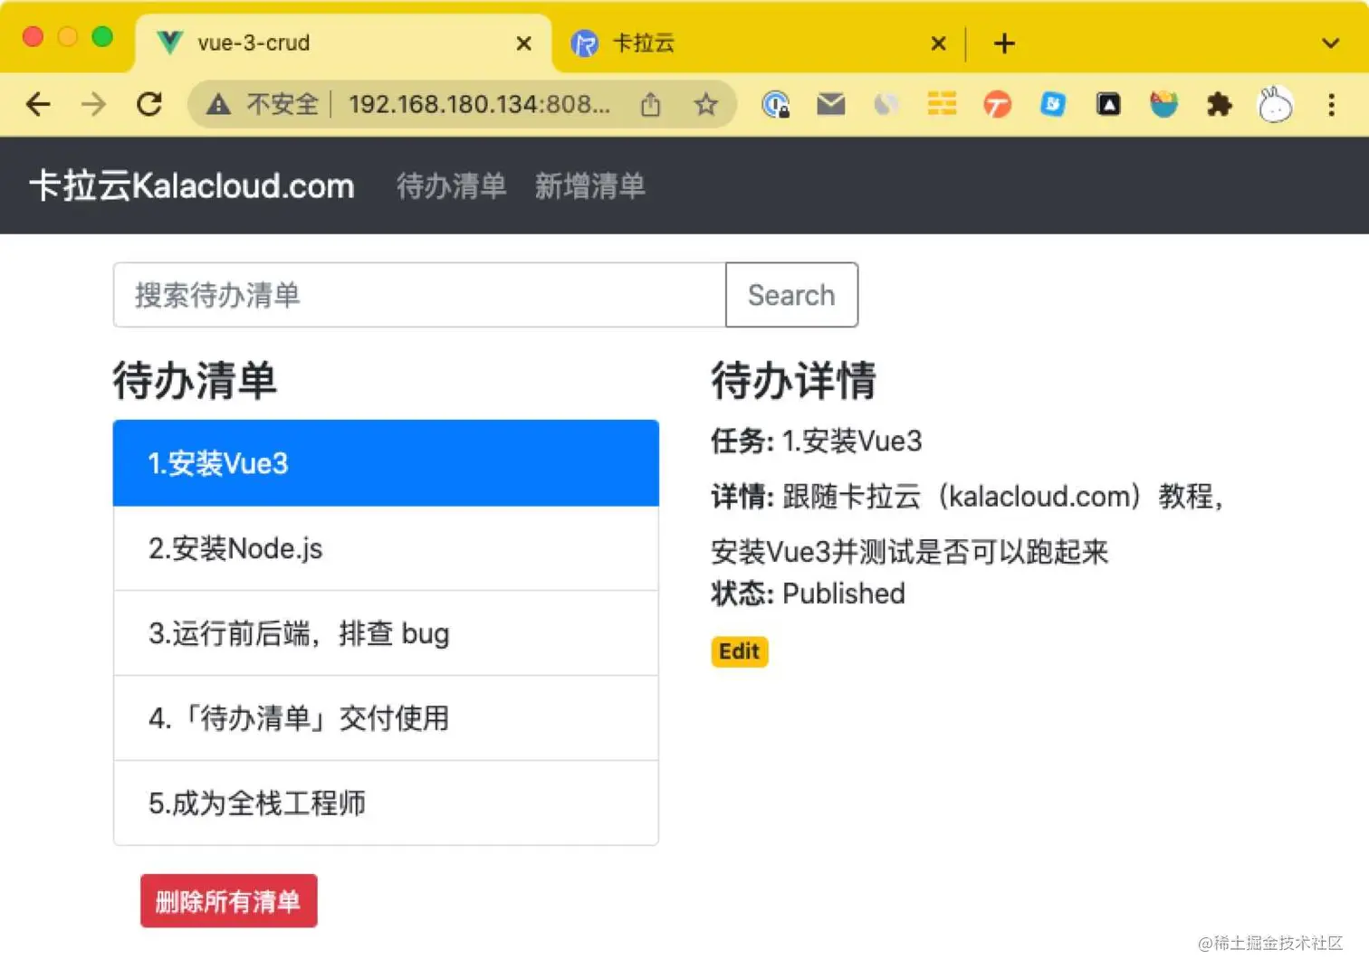Click the 搜索待办清单 search input
Viewport: 1369px width, 978px height.
click(x=419, y=295)
